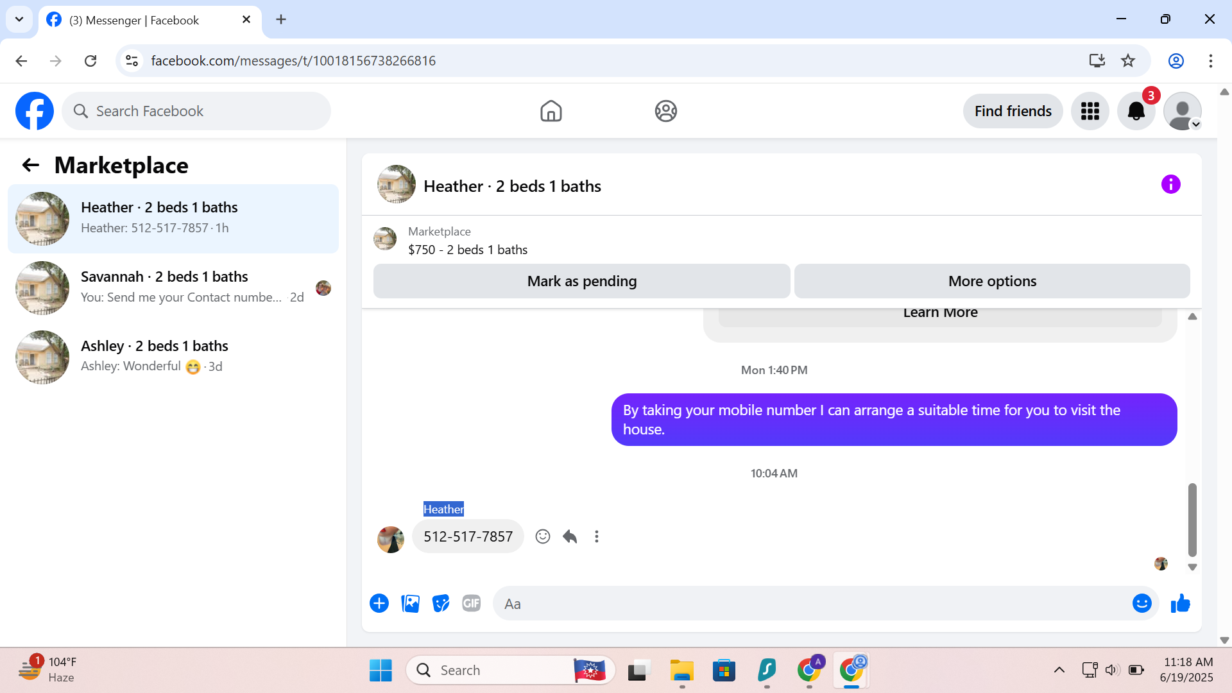Click the taskbar Search box

coord(511,671)
